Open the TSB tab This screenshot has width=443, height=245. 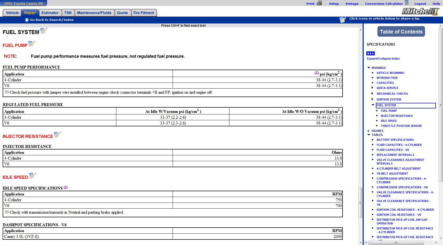[68, 13]
